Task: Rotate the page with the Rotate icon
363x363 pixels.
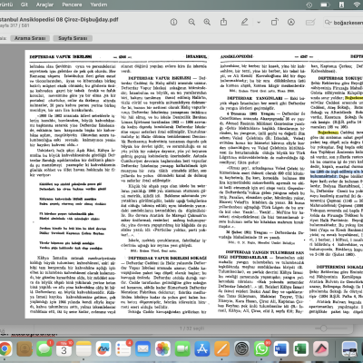Action: [274, 22]
